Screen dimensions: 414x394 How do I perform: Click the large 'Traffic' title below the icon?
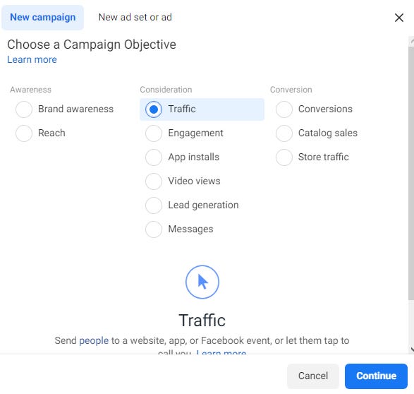point(202,321)
